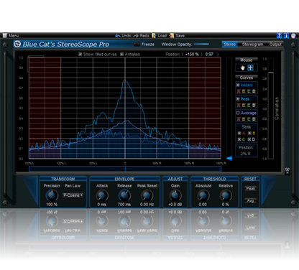Screen dimensions: 299x270
Task: Click slot B icon under Peak
Action: click(x=244, y=105)
